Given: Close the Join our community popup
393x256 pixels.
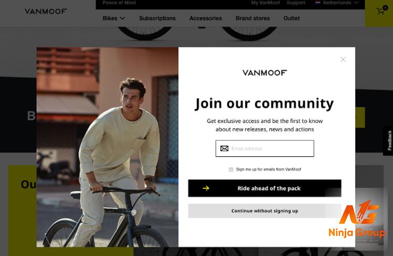Looking at the screenshot, I should (343, 59).
